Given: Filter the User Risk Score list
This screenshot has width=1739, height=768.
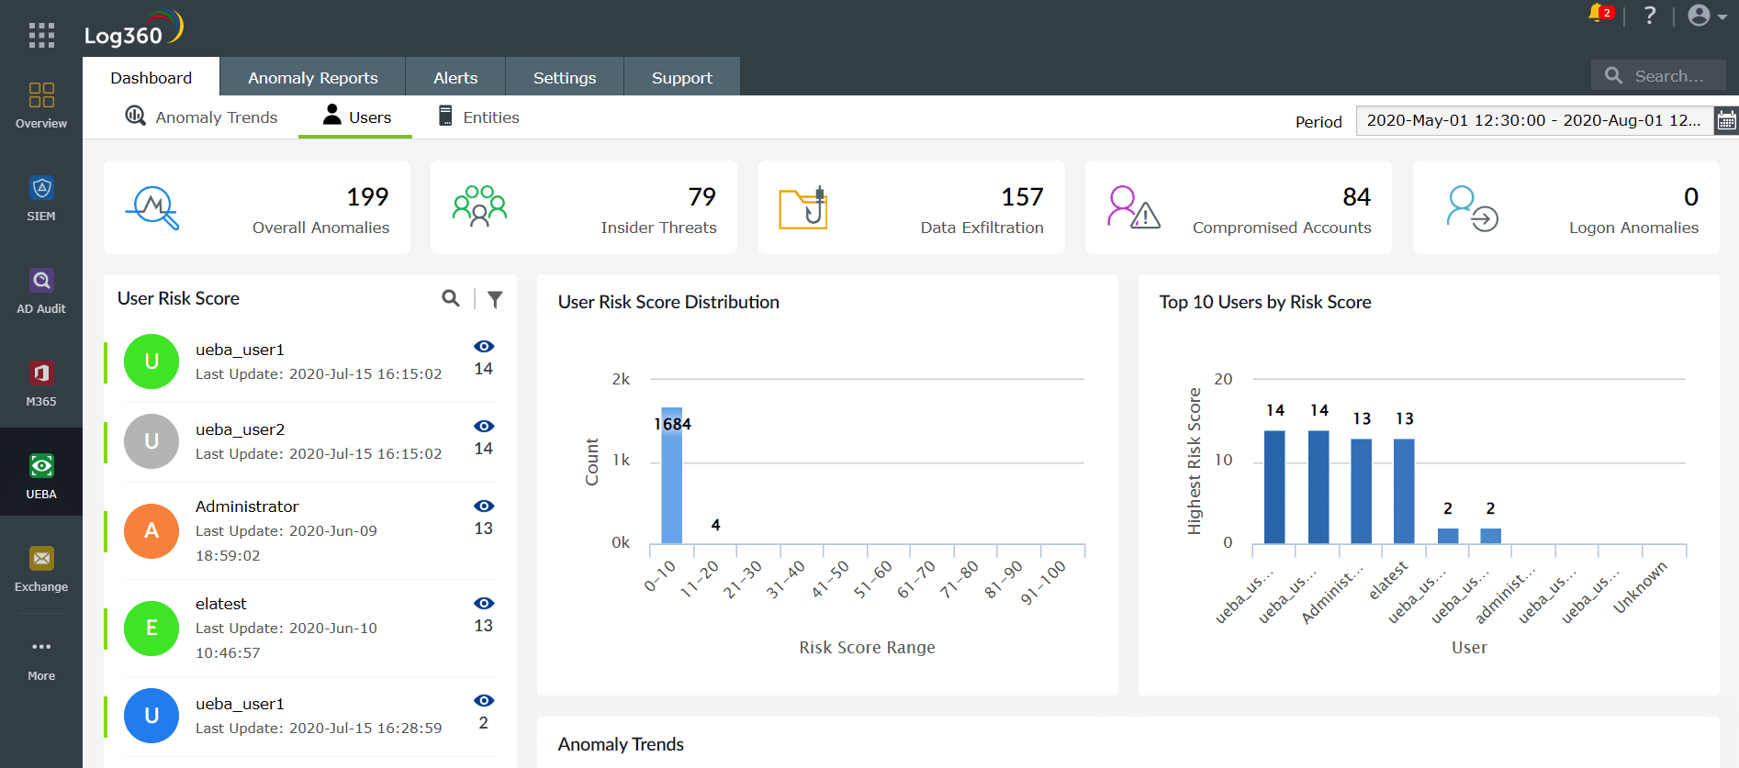Looking at the screenshot, I should coord(495,298).
